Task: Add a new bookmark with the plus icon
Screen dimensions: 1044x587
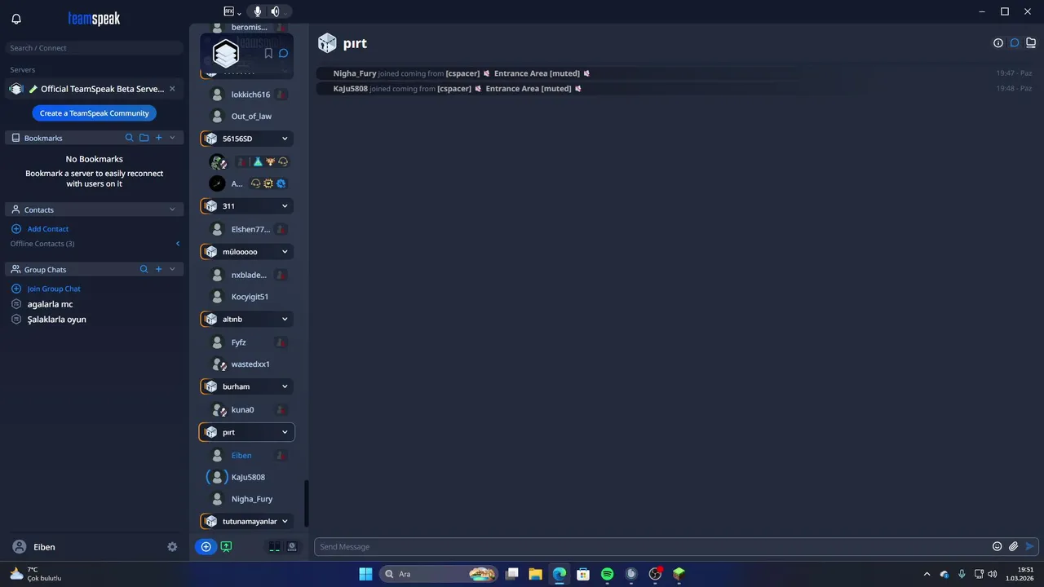Action: coord(159,138)
